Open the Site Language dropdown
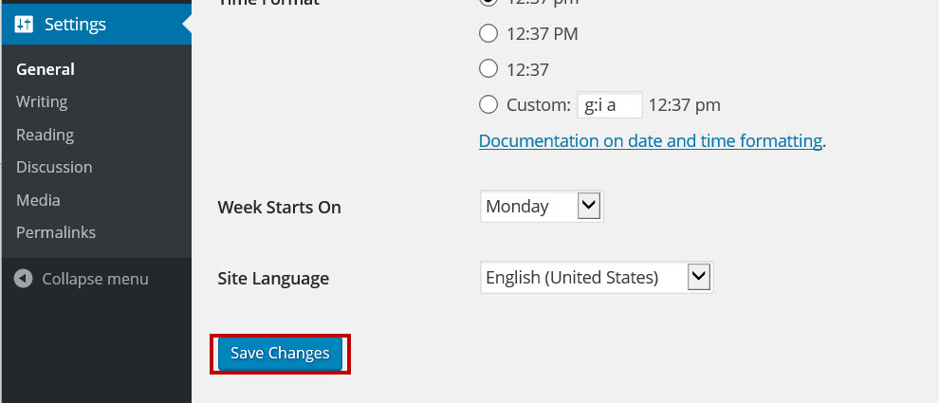Image resolution: width=939 pixels, height=403 pixels. pyautogui.click(x=597, y=278)
